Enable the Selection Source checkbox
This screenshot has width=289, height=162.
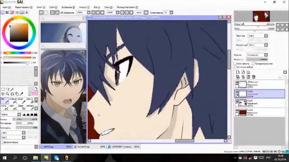[235, 67]
